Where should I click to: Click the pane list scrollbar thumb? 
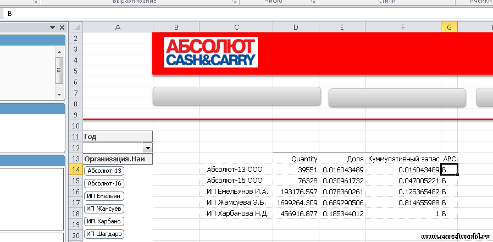pos(59,70)
